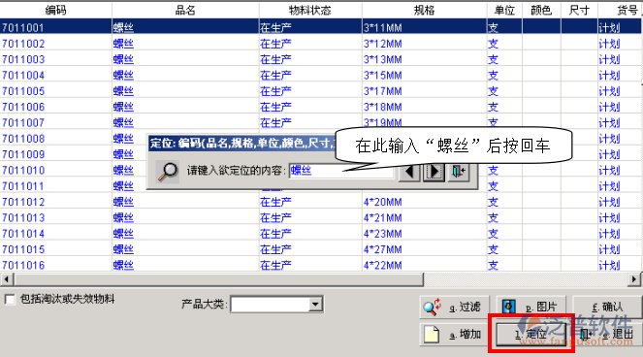643x357 pixels.
Task: Click the previous match left-arrow button
Action: 408,171
